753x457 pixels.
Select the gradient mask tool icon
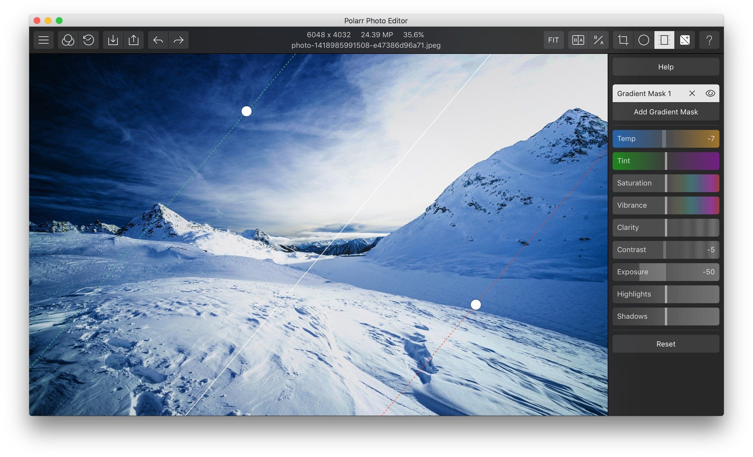(x=664, y=40)
